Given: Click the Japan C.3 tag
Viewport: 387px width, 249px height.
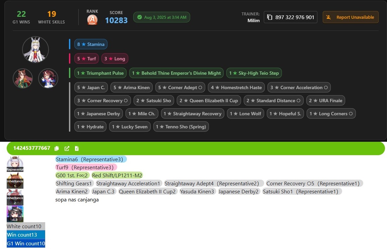Looking at the screenshot, I should click(104, 191).
